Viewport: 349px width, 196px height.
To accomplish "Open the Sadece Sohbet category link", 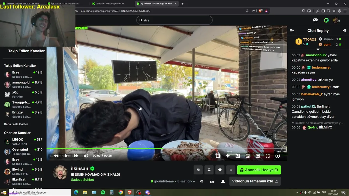I will pyautogui.click(x=82, y=180).
